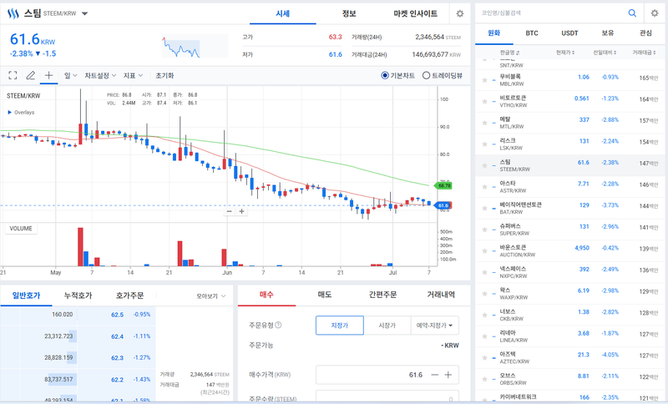
Task: Sort coin list by 전일대비
Action: point(605,53)
